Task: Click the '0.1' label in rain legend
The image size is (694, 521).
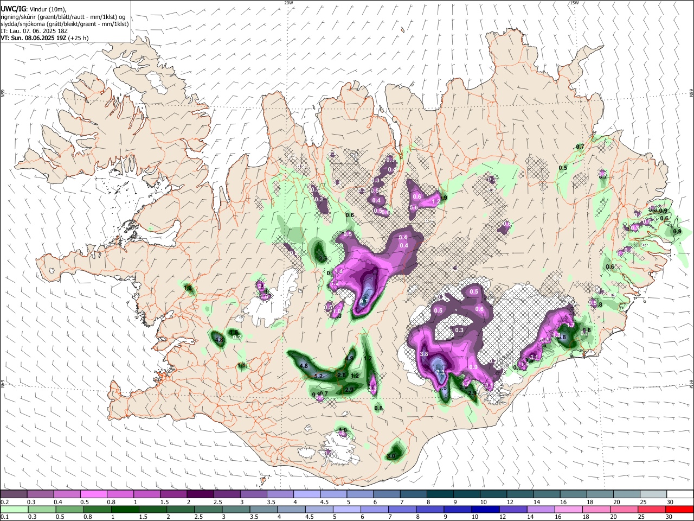Action: [x=4, y=517]
